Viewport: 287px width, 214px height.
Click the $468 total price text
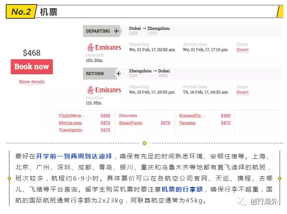(32, 53)
